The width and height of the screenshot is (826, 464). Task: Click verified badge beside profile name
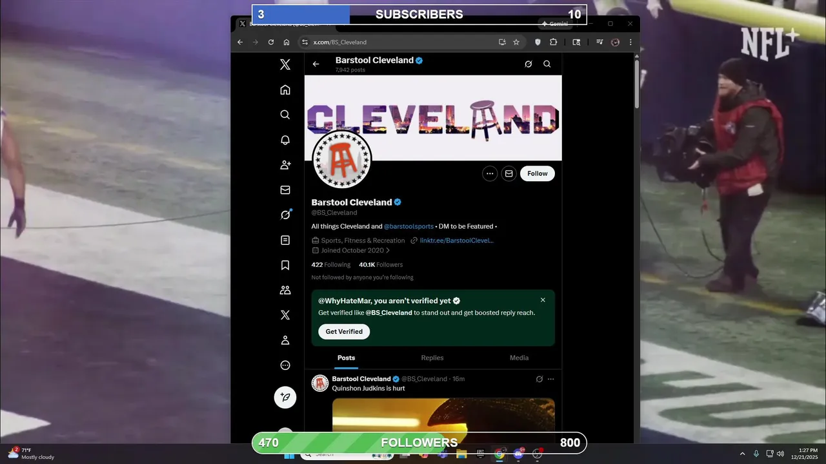coord(398,202)
